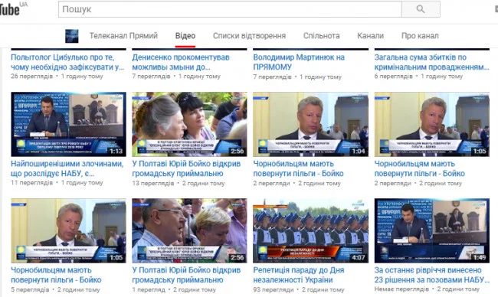Click the 93 перегляди view count
The image size is (498, 297).
point(274,289)
